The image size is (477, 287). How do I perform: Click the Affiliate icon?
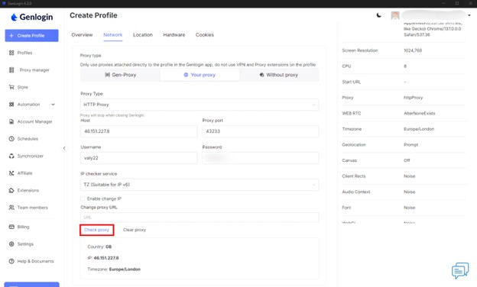click(x=11, y=173)
